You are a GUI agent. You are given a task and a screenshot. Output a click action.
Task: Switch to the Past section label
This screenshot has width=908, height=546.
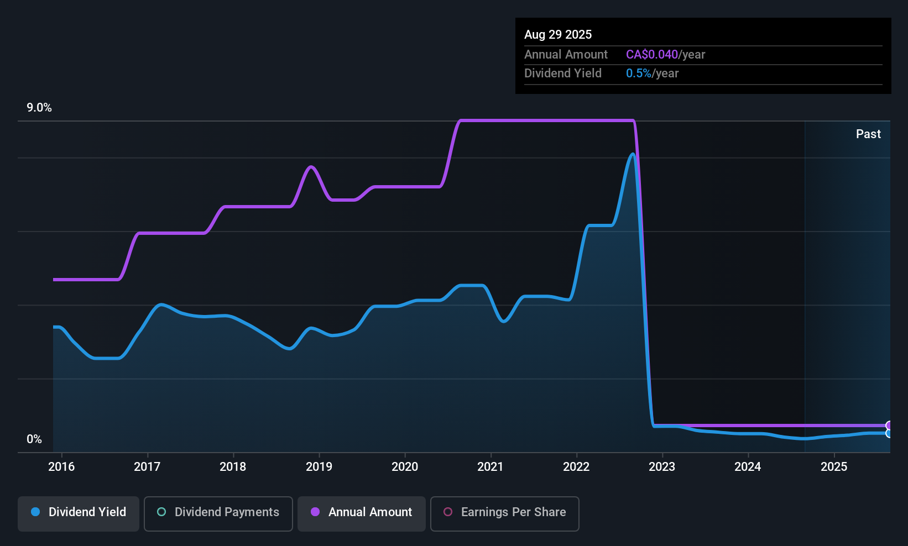click(x=868, y=134)
